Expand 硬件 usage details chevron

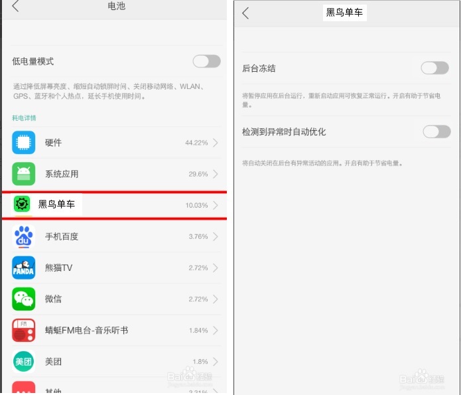216,143
